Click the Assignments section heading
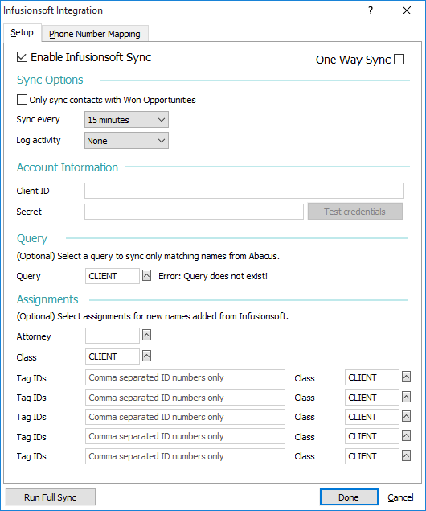Viewport: 426px width, 511px height. pos(47,299)
